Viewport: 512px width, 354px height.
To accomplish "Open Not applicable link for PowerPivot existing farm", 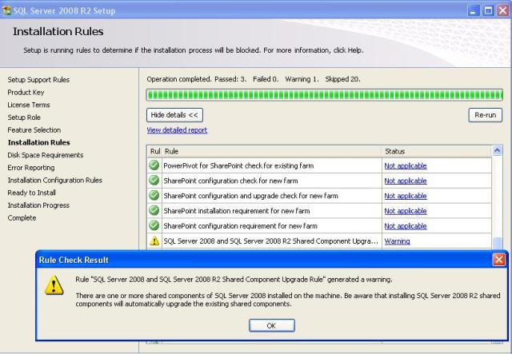I will 406,165.
